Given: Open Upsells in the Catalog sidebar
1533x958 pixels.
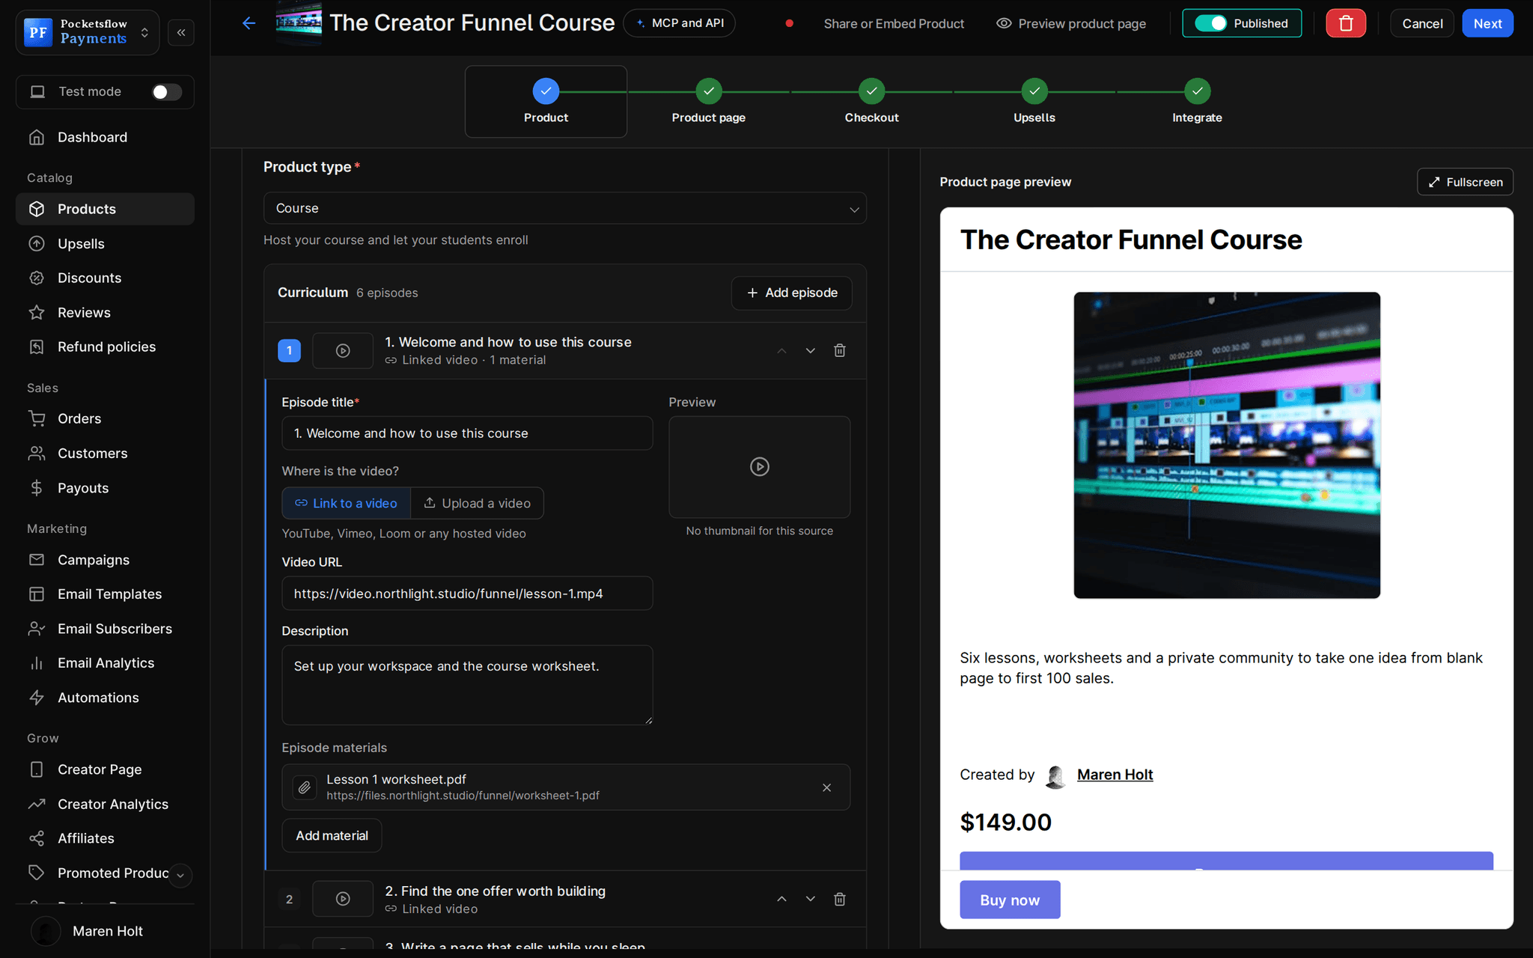Looking at the screenshot, I should tap(105, 243).
